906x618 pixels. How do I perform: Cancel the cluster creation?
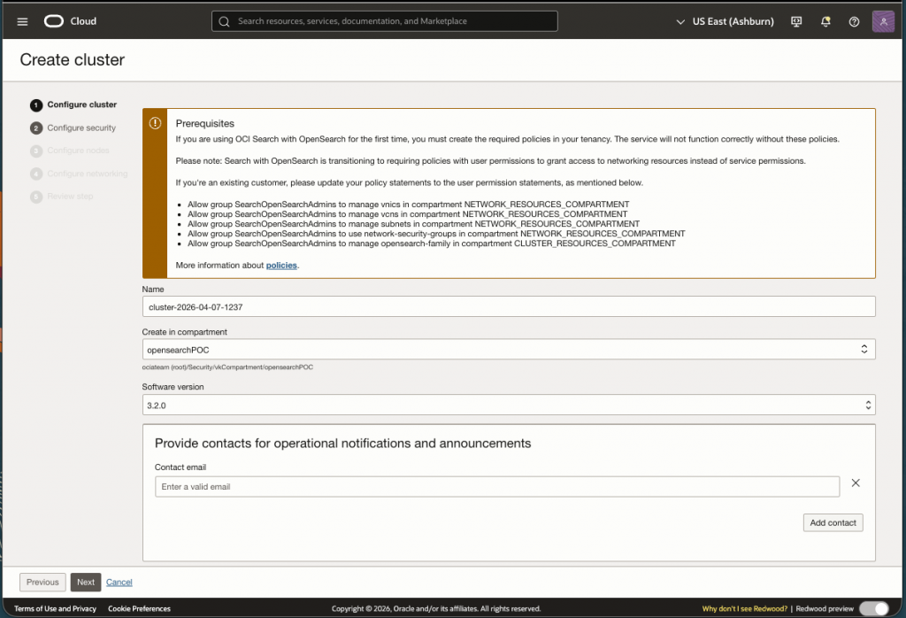coord(119,582)
